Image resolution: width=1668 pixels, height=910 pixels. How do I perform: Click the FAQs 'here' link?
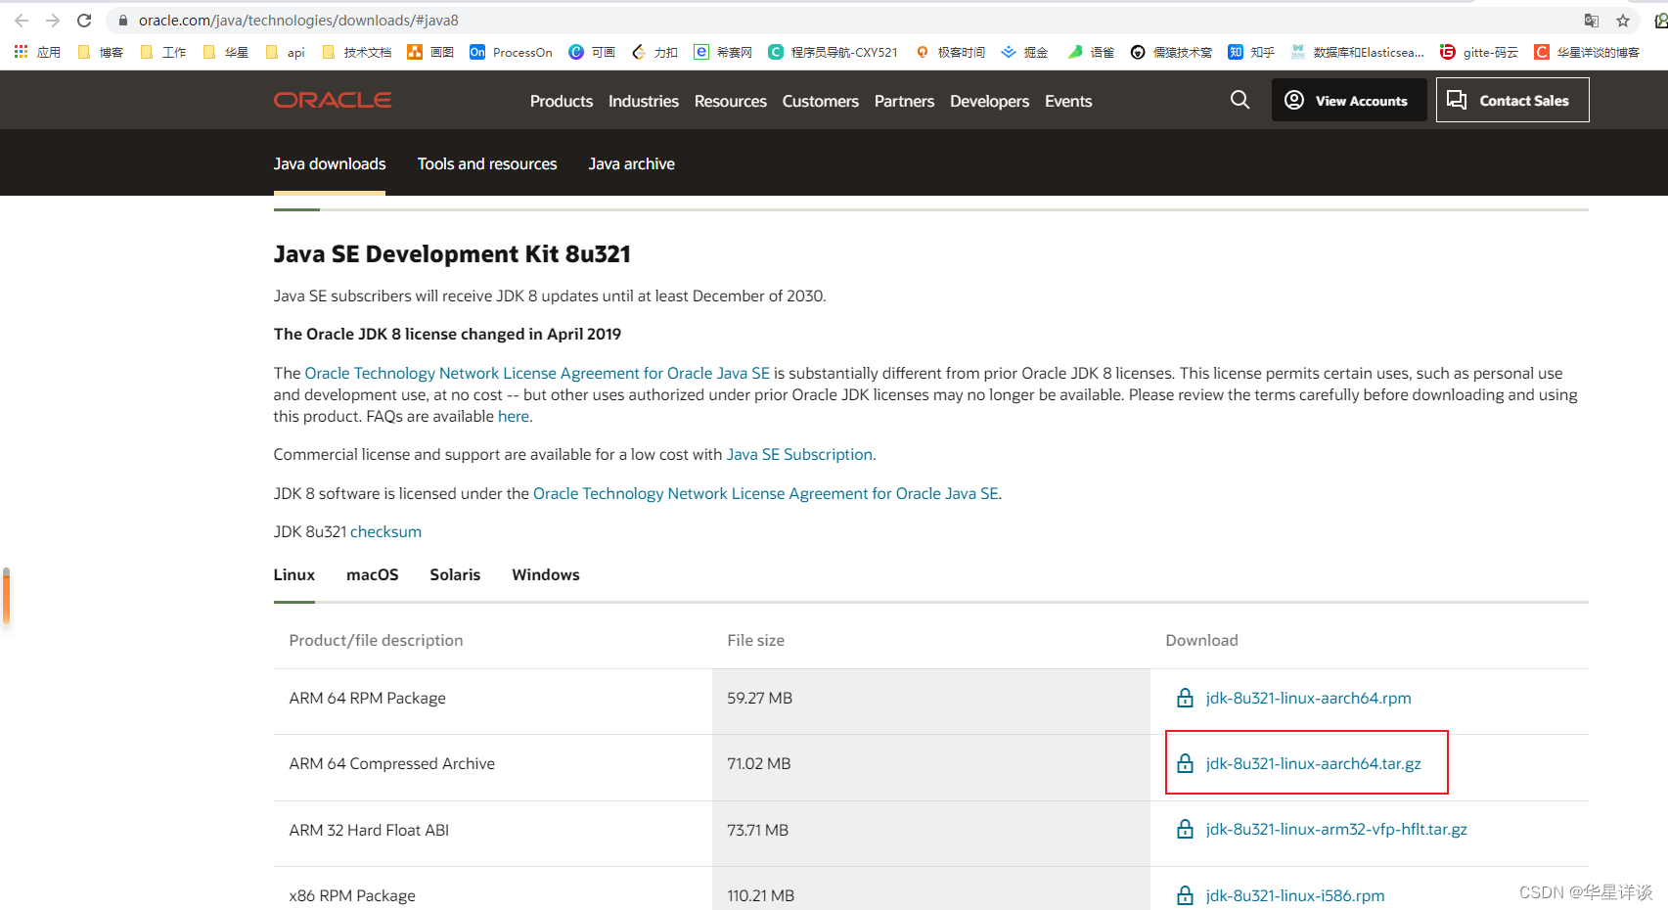click(x=514, y=416)
